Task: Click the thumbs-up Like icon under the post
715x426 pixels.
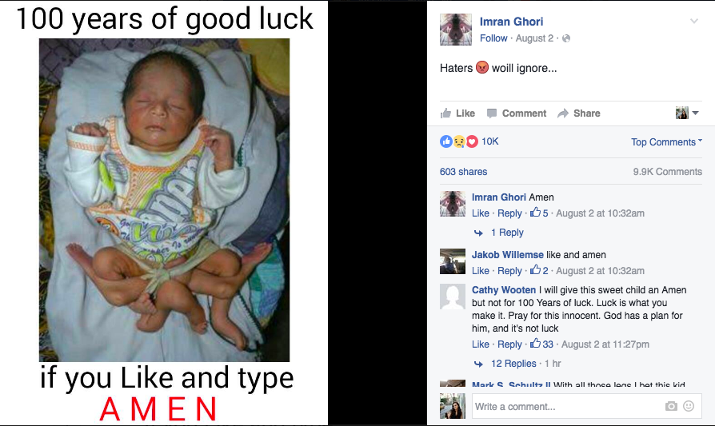Action: pyautogui.click(x=445, y=113)
